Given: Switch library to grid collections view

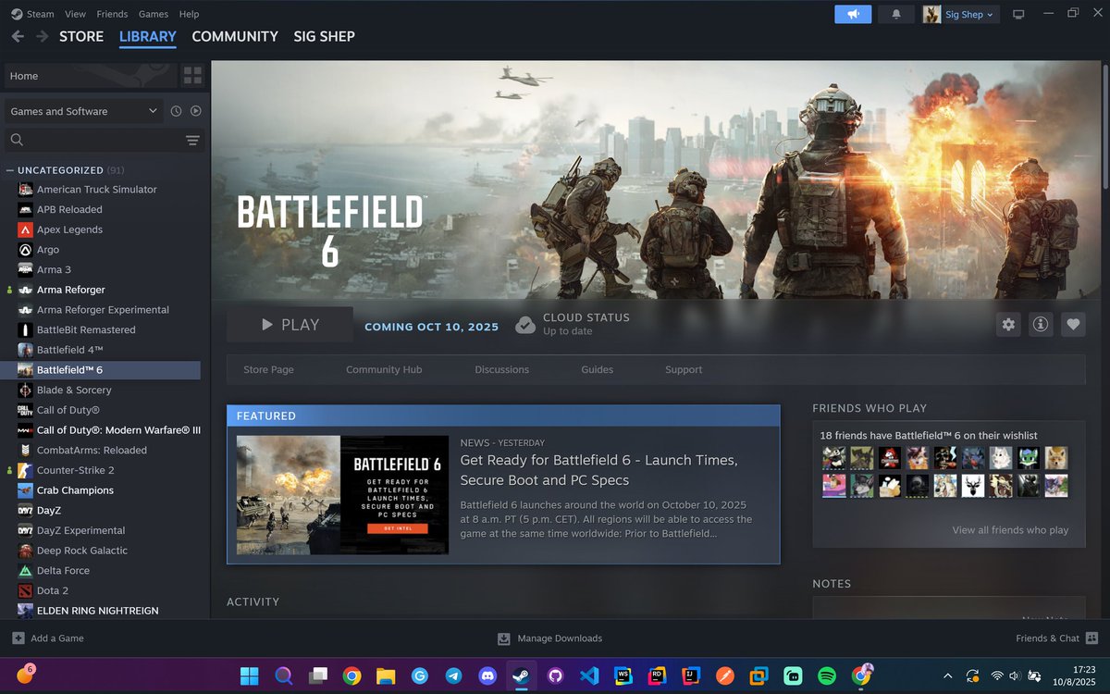Looking at the screenshot, I should [x=192, y=76].
